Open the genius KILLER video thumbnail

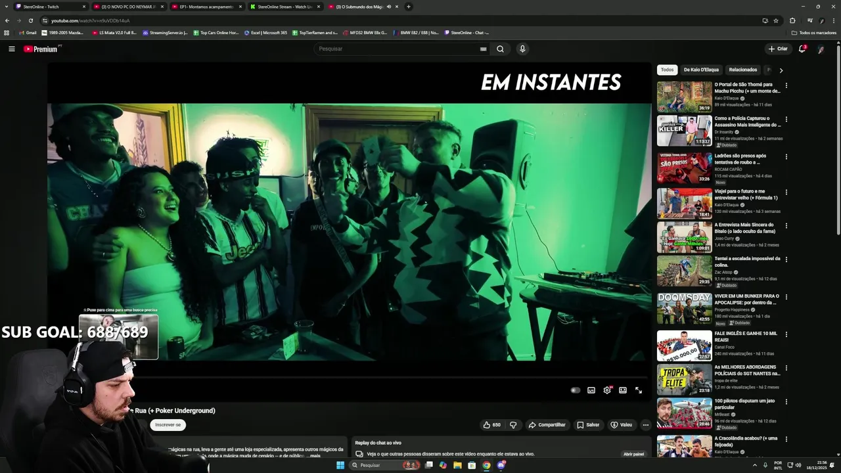[x=684, y=131]
